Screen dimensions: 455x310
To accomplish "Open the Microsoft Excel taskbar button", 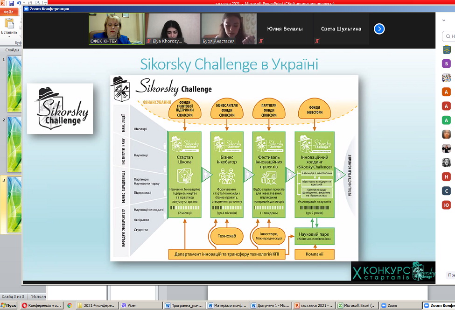I will pos(357,305).
